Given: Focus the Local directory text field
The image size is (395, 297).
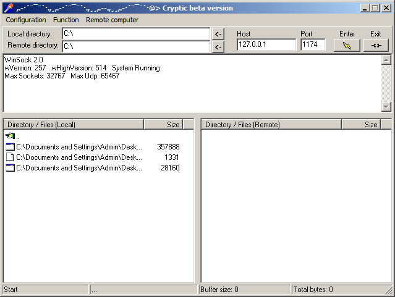Looking at the screenshot, I should [136, 33].
